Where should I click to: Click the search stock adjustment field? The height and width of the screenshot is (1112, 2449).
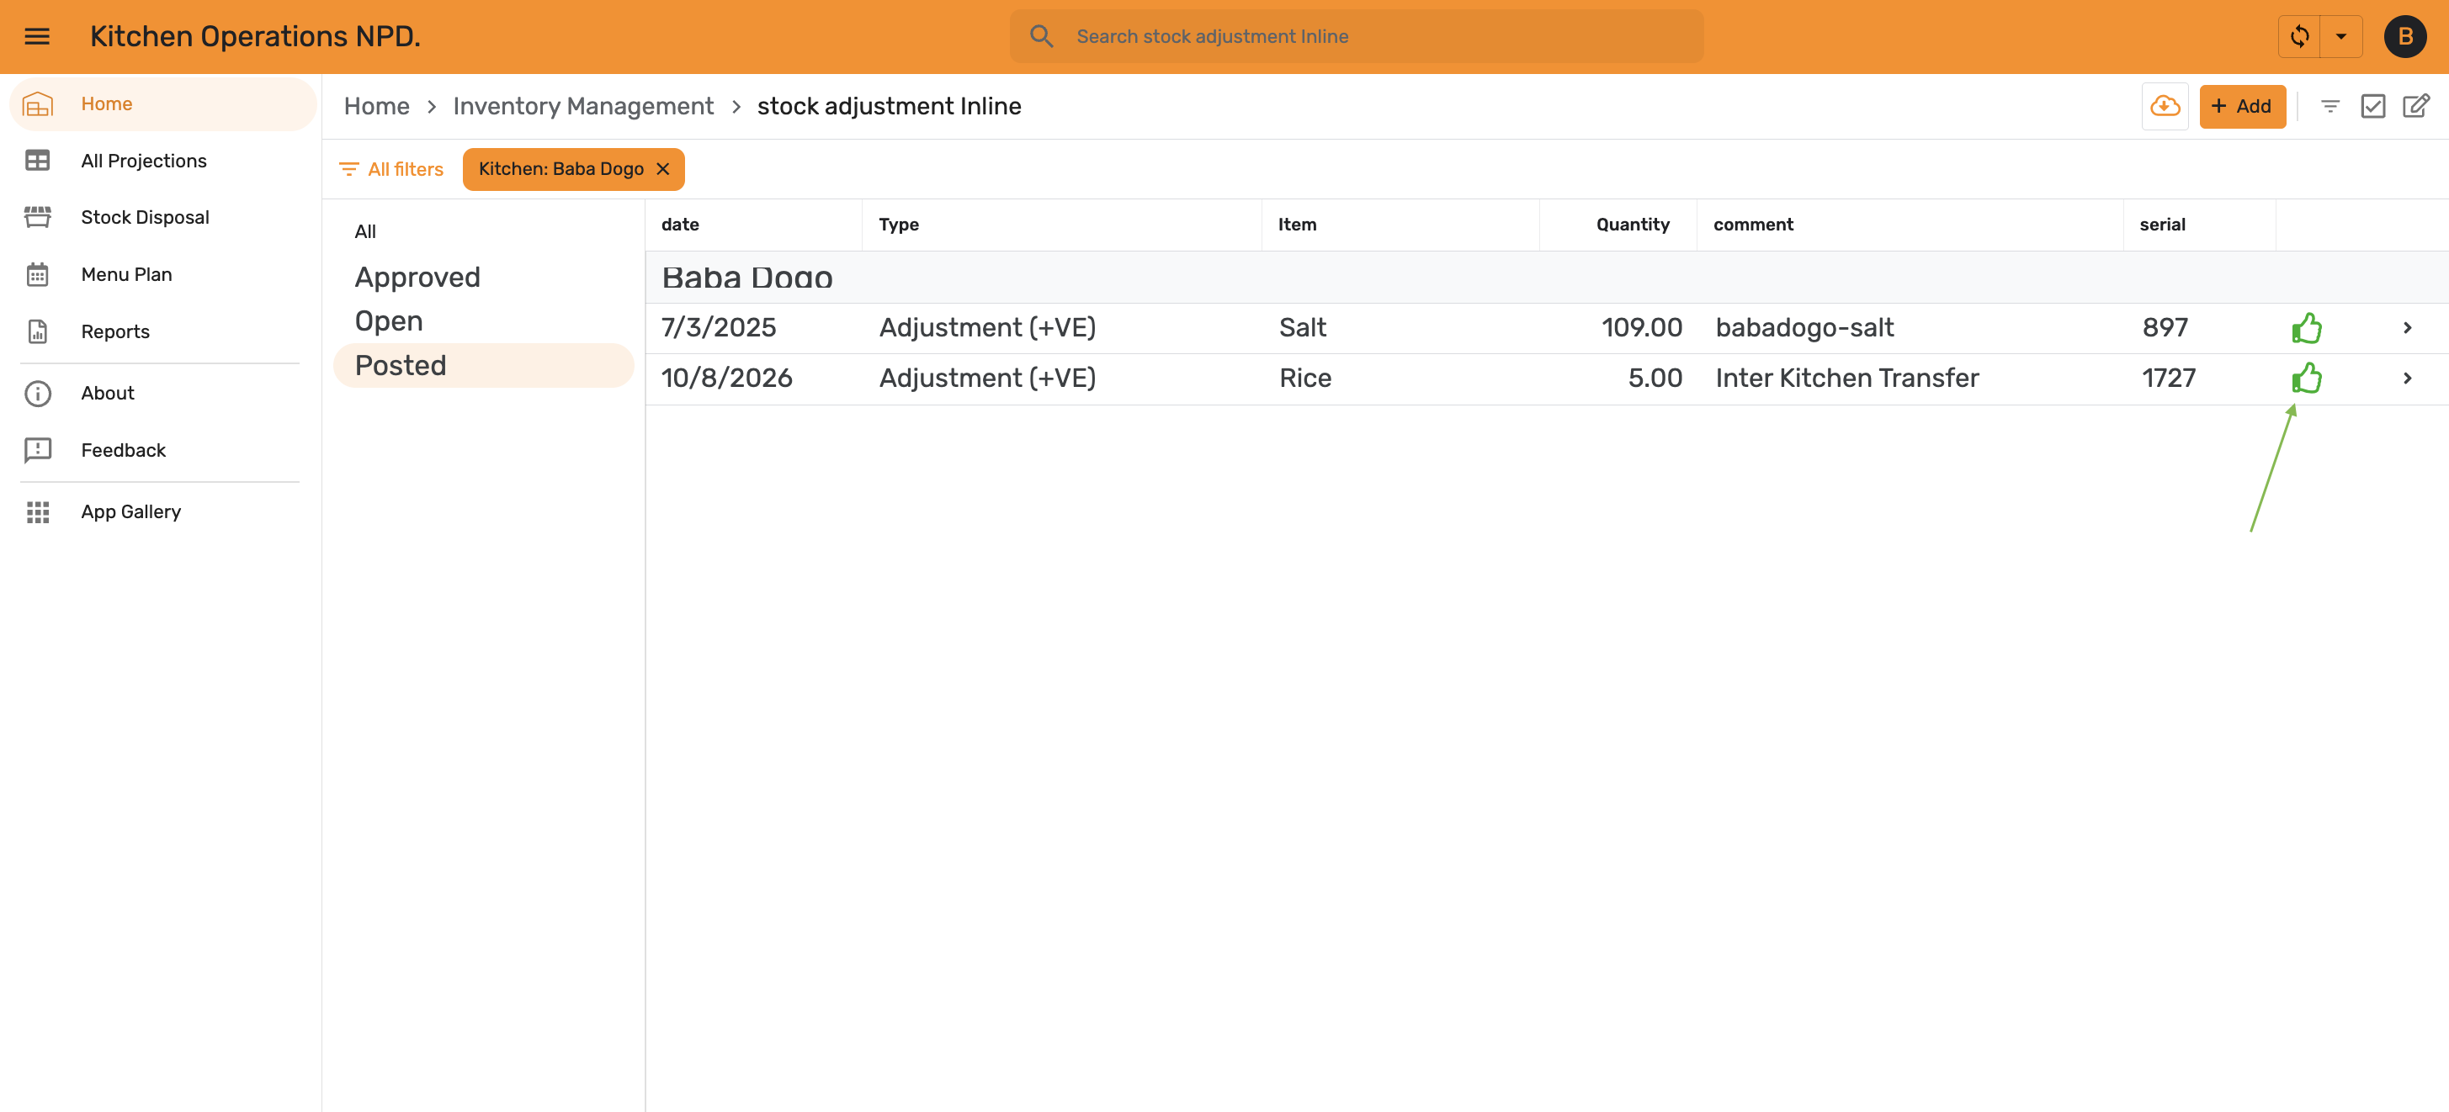point(1356,36)
